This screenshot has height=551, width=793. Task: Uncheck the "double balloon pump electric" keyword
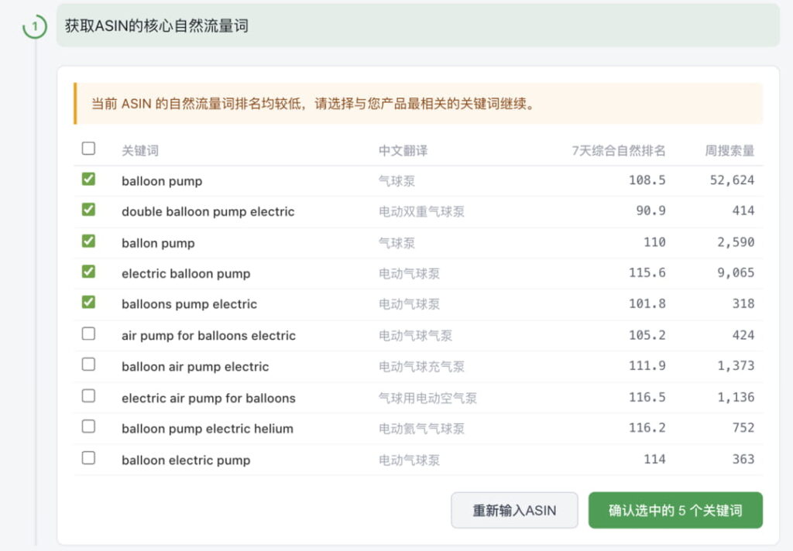click(x=88, y=210)
